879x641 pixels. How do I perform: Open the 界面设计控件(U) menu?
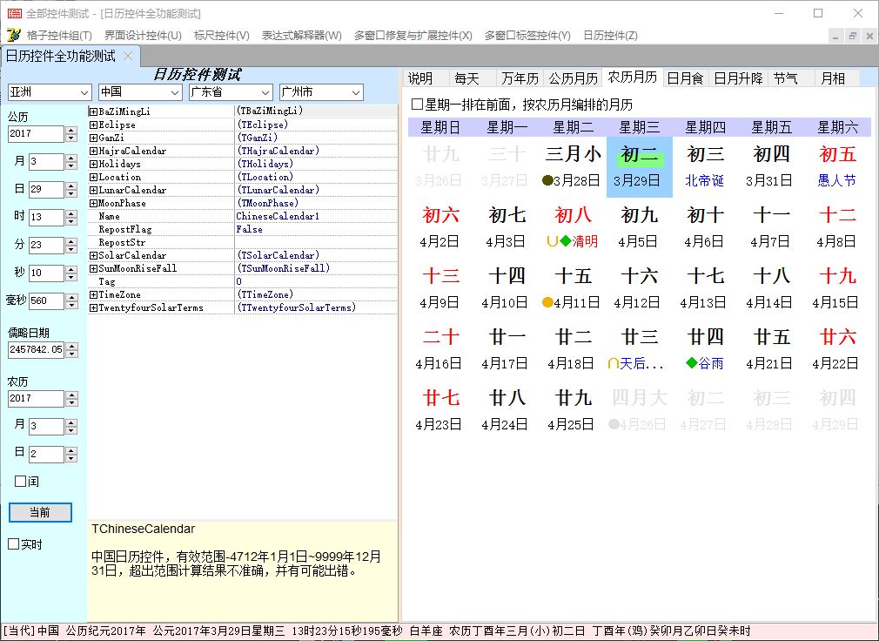(x=143, y=36)
